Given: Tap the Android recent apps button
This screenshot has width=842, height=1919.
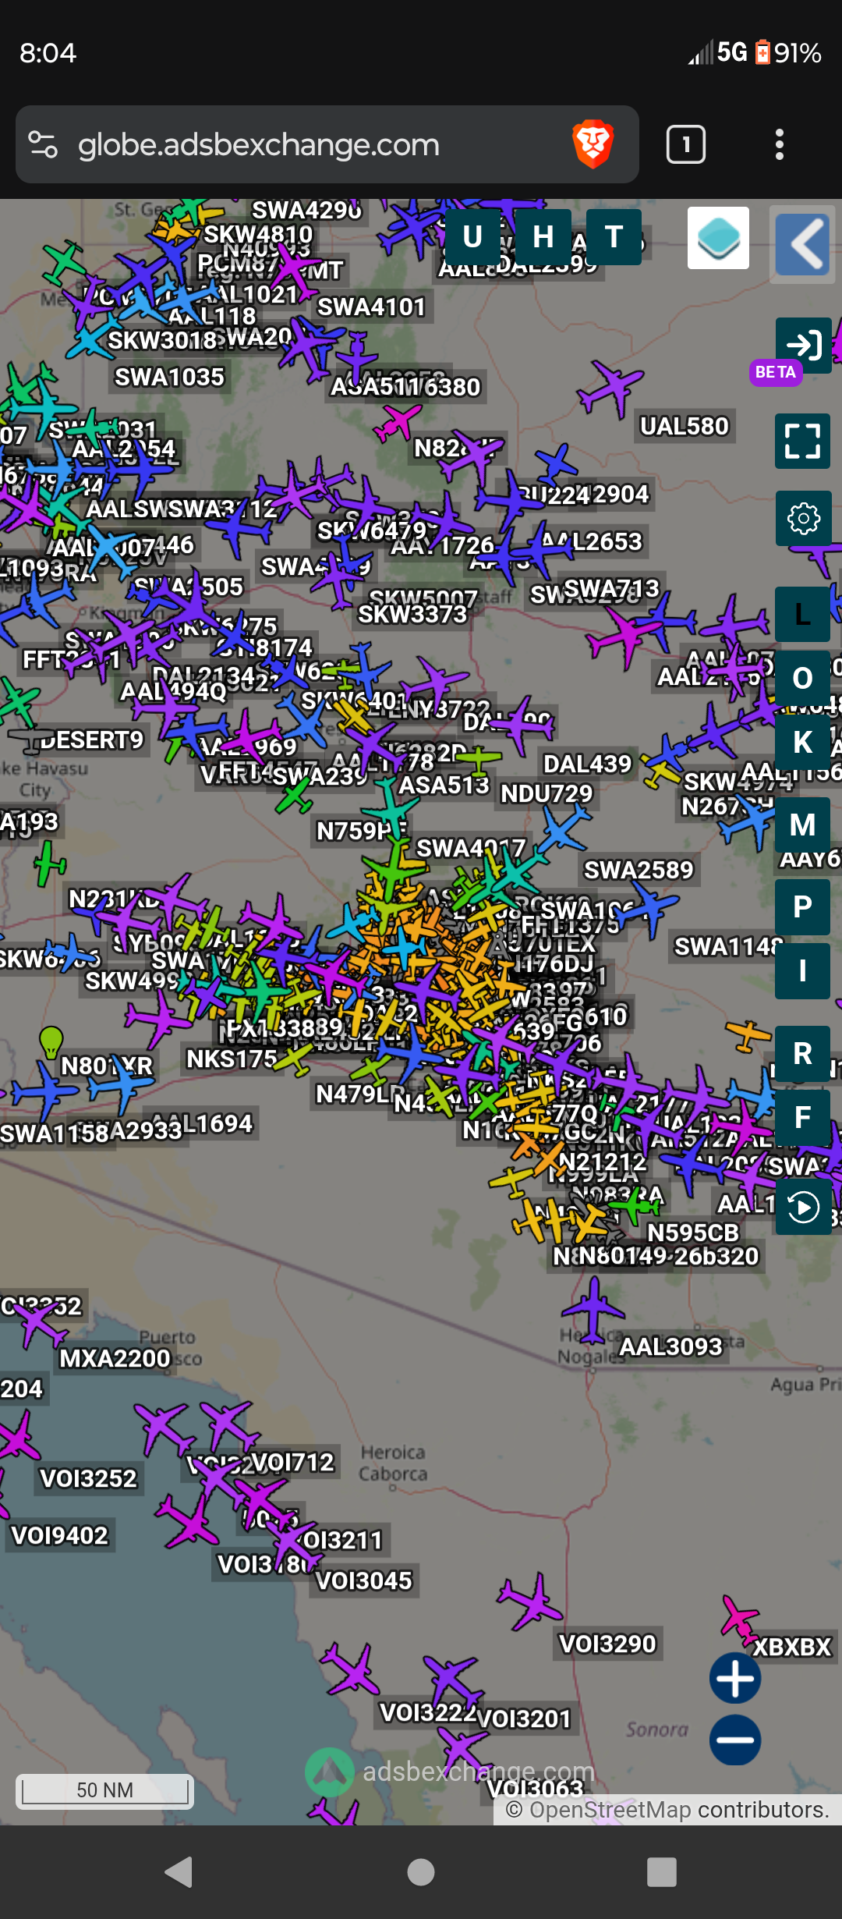Looking at the screenshot, I should (662, 1871).
